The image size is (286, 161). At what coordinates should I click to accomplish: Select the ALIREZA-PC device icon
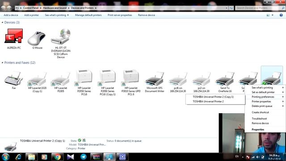pos(14,36)
